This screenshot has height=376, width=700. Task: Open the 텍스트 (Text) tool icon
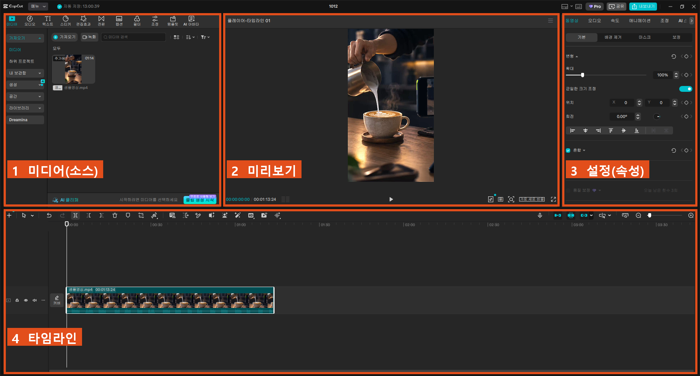pyautogui.click(x=48, y=21)
